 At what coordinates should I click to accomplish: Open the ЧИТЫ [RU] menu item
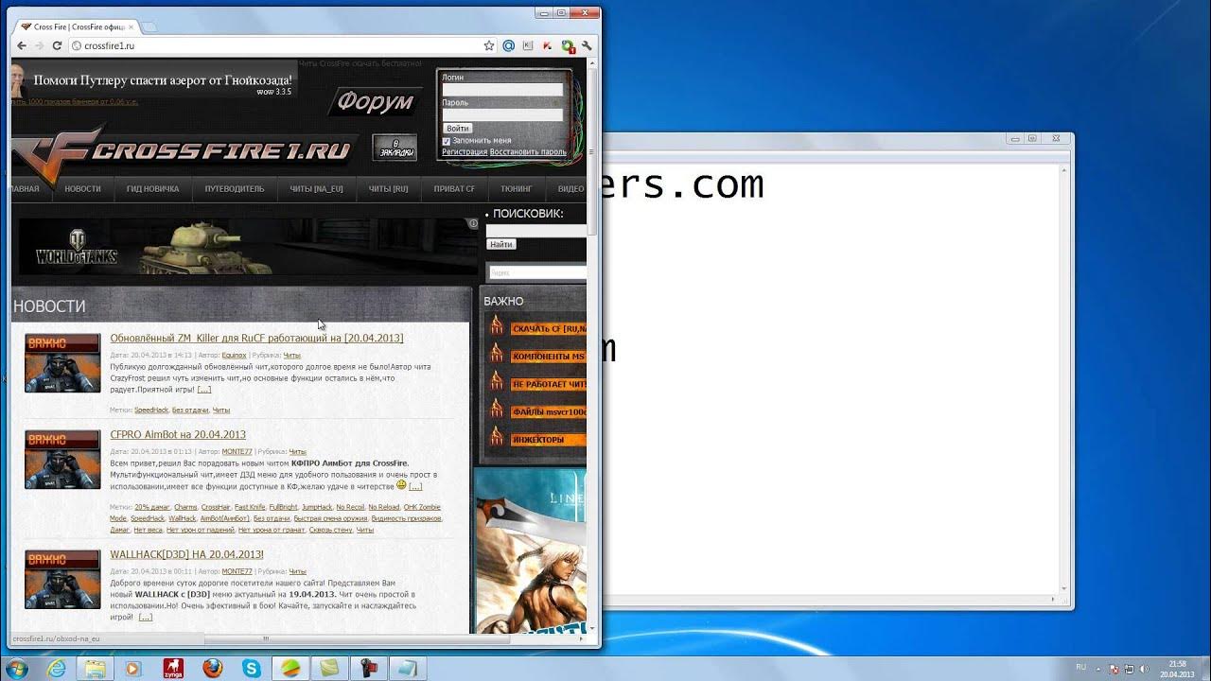388,189
